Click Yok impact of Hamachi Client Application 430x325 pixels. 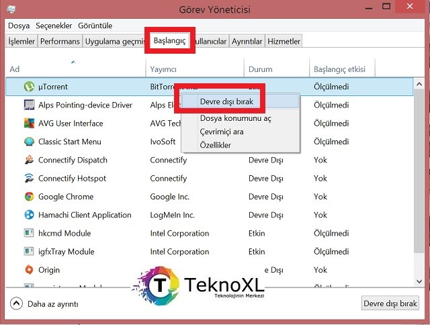point(320,215)
